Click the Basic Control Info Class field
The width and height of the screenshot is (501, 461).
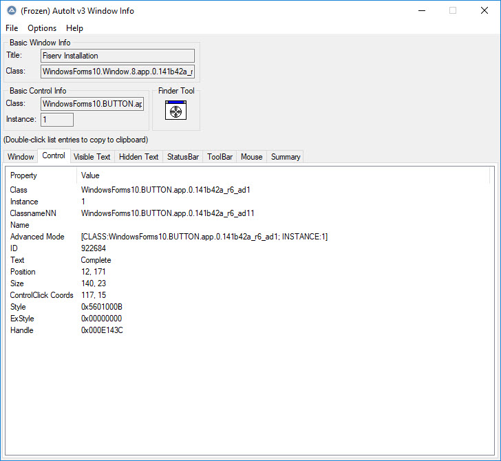click(x=92, y=104)
